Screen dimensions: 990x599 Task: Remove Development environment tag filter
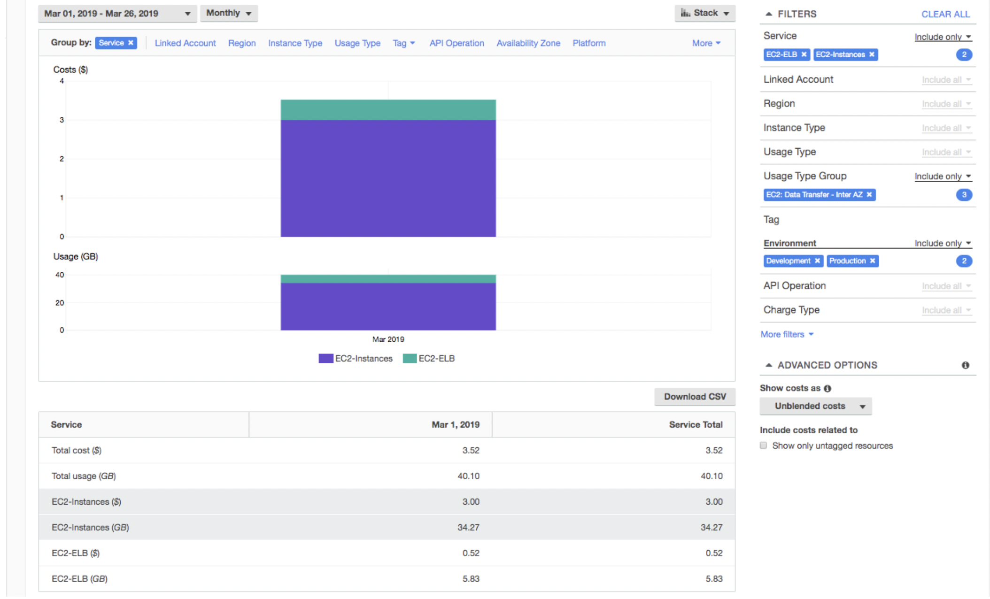pyautogui.click(x=817, y=261)
